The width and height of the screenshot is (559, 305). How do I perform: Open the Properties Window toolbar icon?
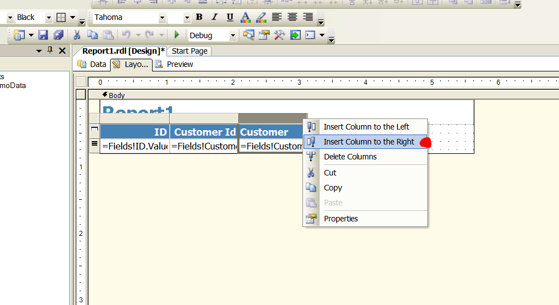[x=264, y=35]
